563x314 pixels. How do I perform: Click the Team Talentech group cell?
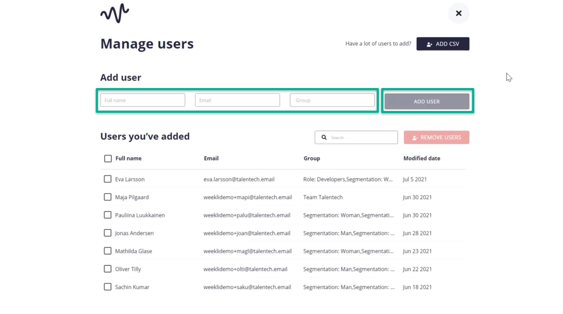pyautogui.click(x=323, y=197)
